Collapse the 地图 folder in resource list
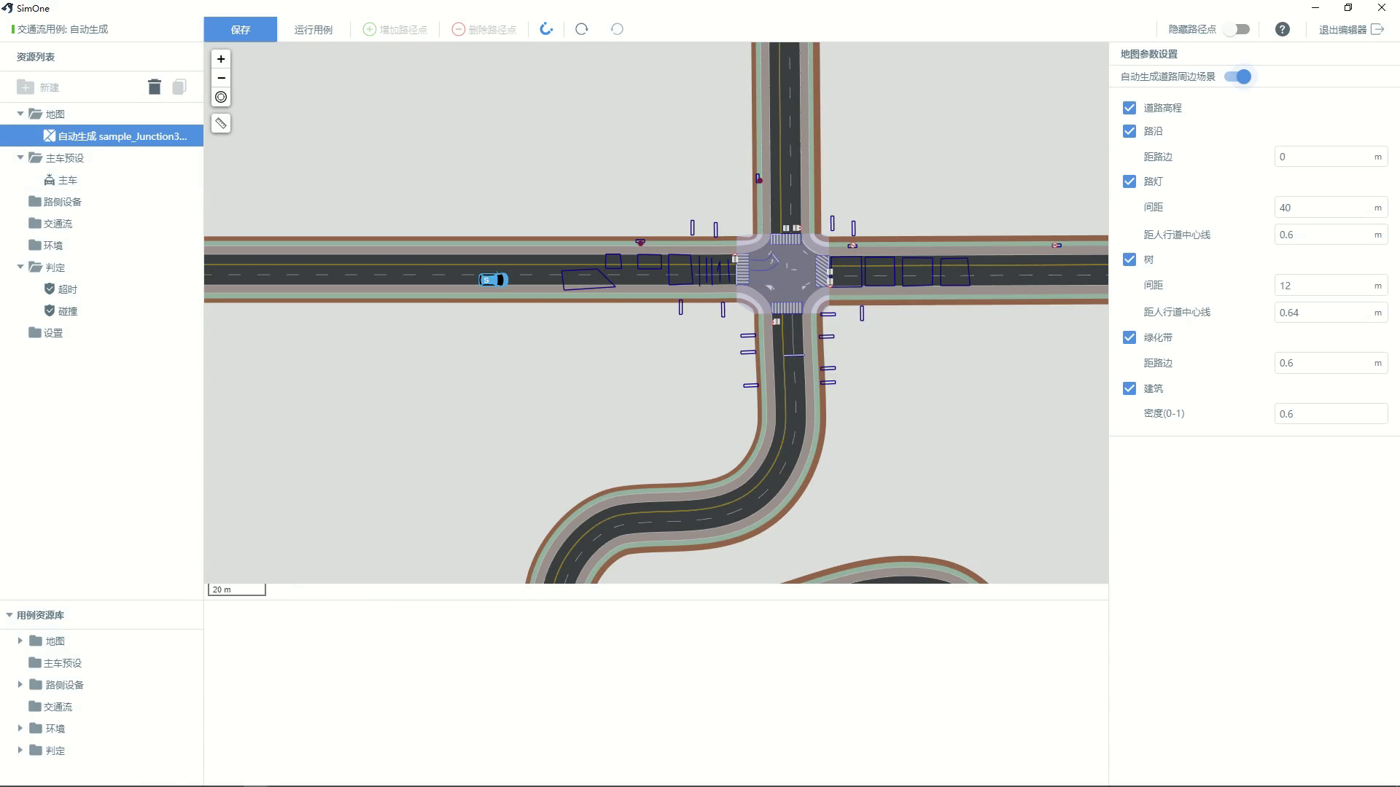Image resolution: width=1400 pixels, height=787 pixels. click(20, 114)
